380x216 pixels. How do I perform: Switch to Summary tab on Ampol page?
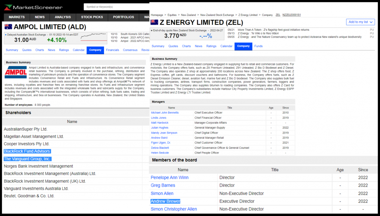[x=12, y=50]
